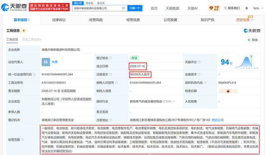The height and width of the screenshot is (155, 265).
Task: Open the 法律诉讼 tab
Action: click(59, 20)
